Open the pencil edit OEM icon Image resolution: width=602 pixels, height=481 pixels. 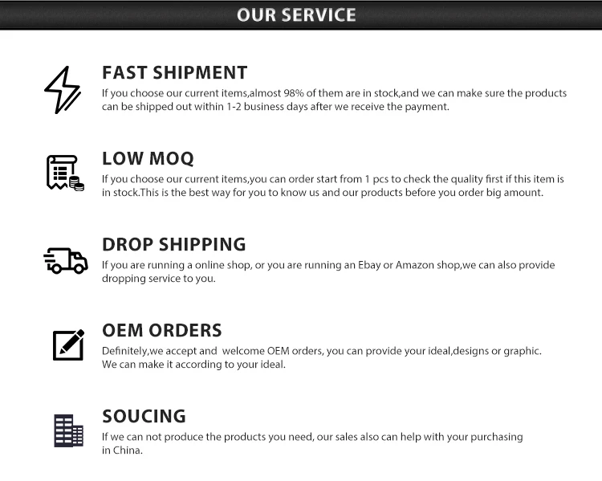(68, 345)
